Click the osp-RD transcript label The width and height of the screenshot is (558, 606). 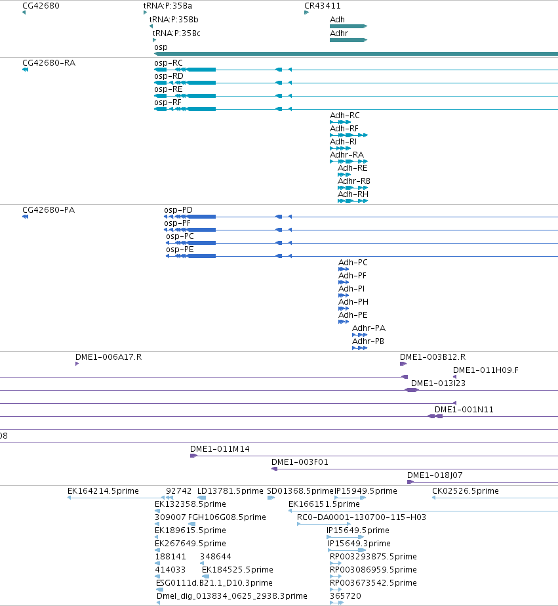(x=169, y=76)
